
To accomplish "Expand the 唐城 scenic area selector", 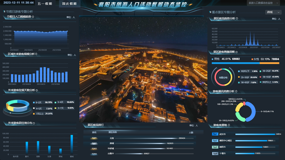I will (273, 12).
